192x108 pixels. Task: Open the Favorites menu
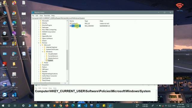pyautogui.click(x=47, y=16)
